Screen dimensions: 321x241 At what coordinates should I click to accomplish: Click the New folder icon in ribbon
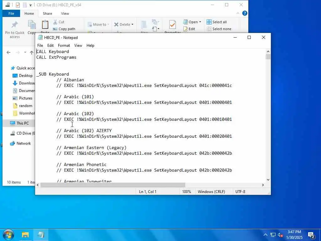144,25
